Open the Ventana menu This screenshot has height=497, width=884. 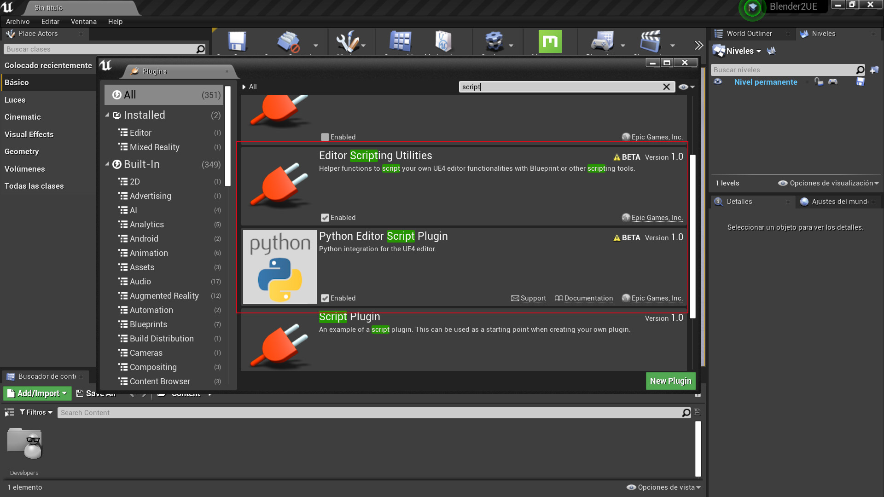84,22
